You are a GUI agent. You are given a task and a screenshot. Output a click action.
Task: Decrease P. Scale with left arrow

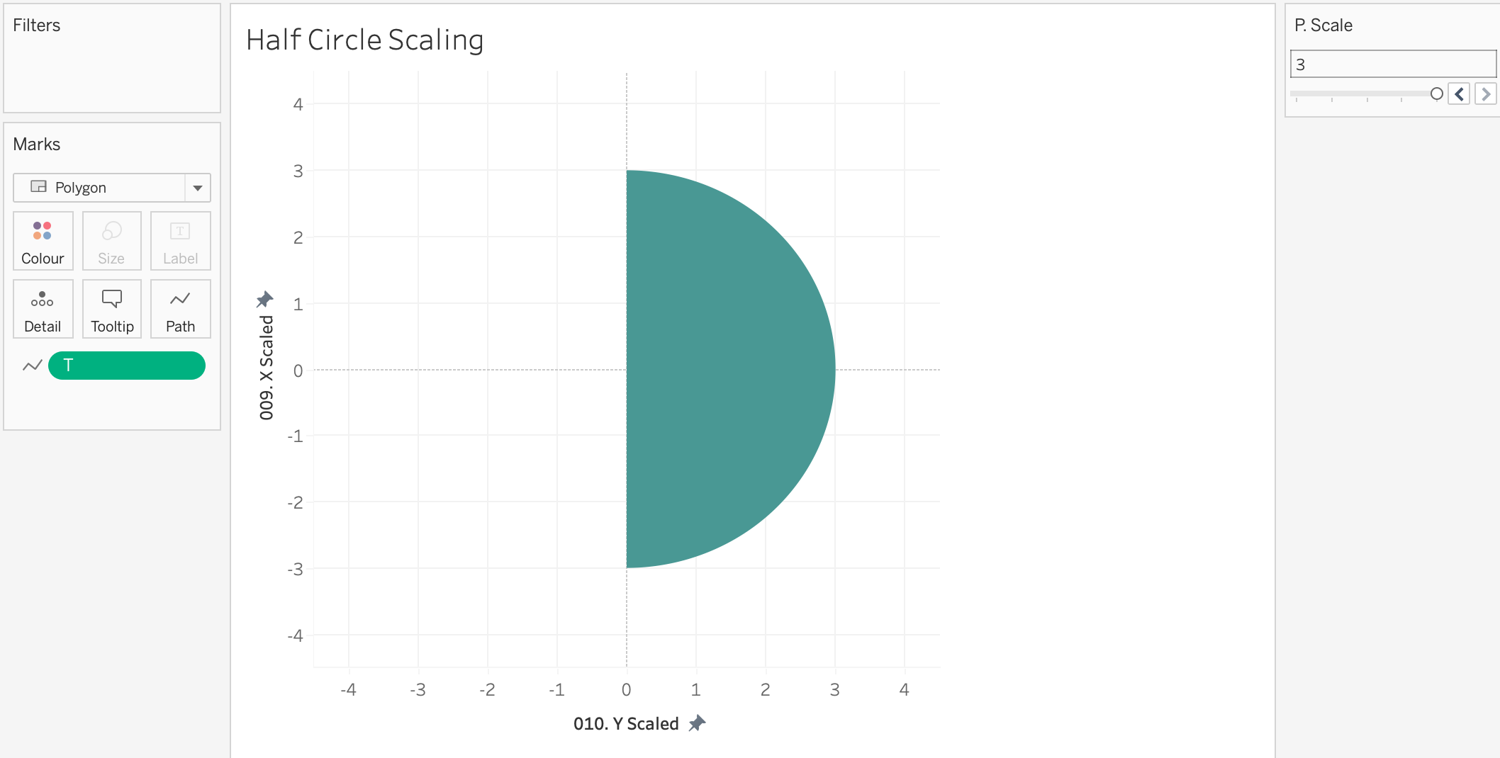click(x=1459, y=94)
